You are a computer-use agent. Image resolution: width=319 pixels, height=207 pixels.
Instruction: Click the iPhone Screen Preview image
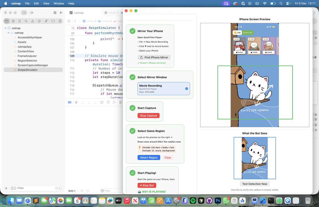click(x=255, y=75)
